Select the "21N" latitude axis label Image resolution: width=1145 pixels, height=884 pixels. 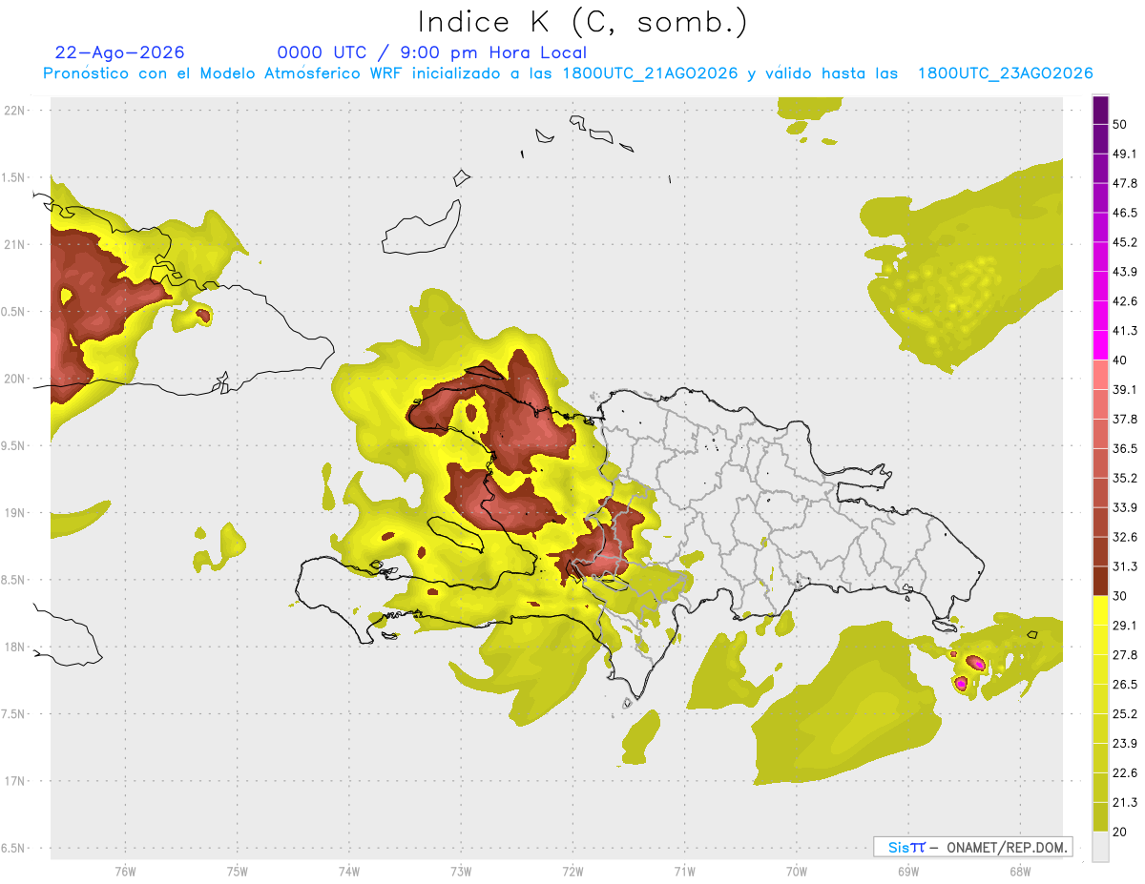tap(14, 244)
